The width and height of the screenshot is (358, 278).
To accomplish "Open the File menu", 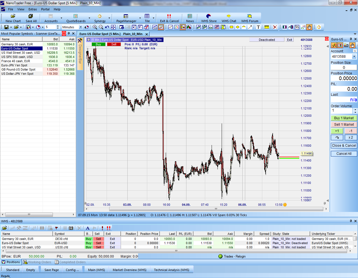I will [11, 9].
